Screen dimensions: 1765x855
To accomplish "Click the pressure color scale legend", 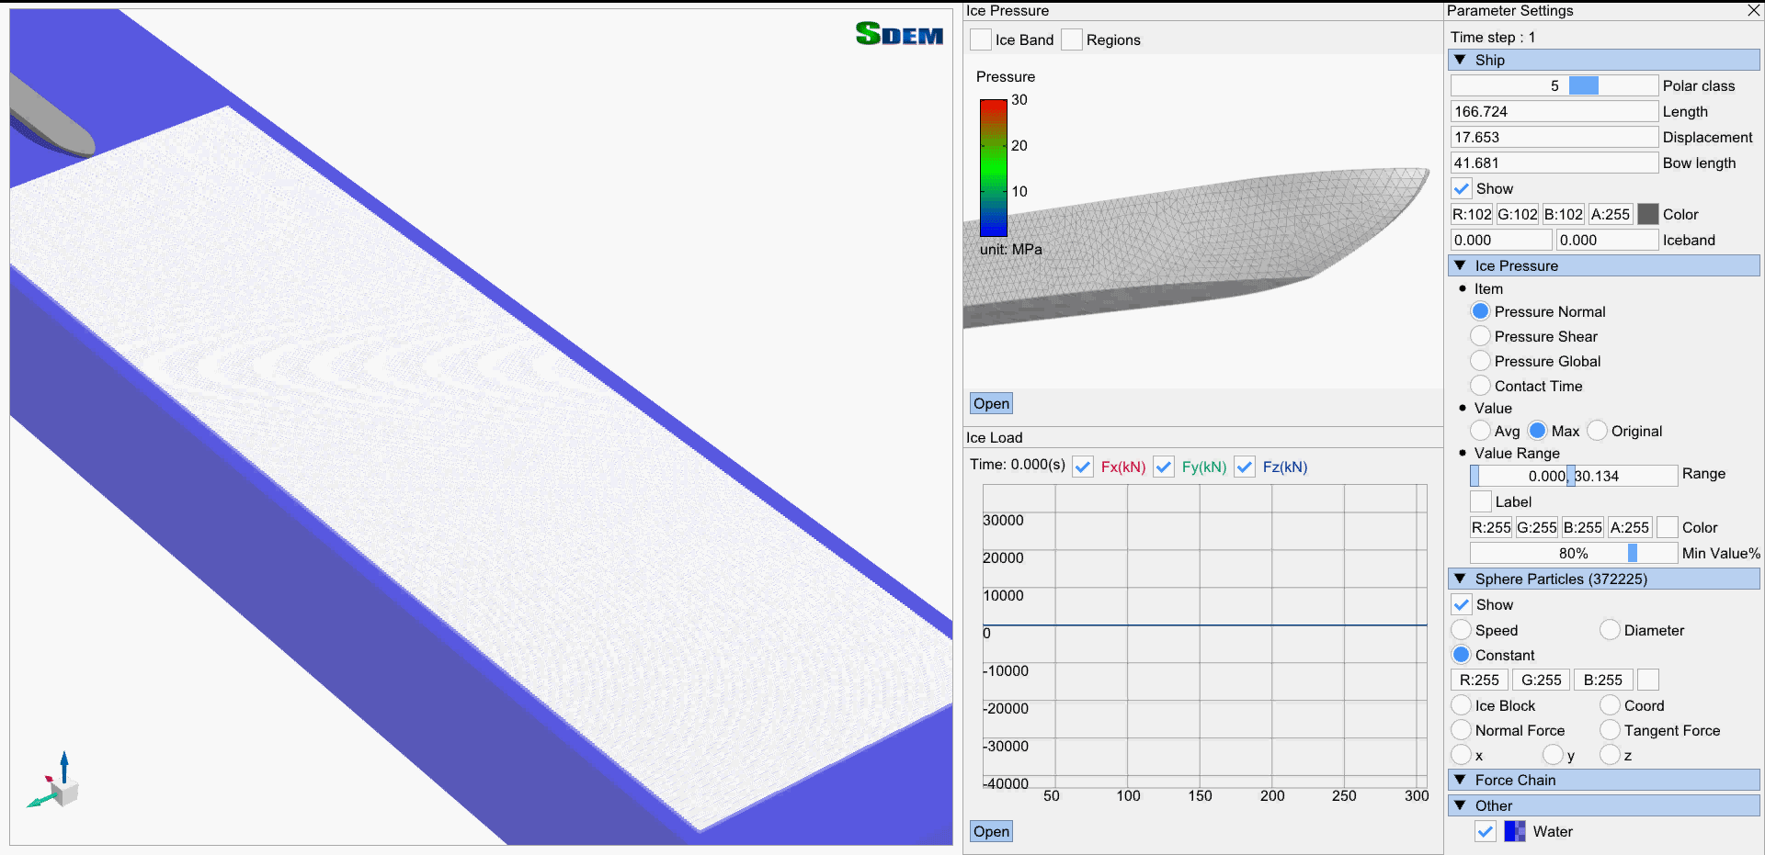I will (993, 168).
